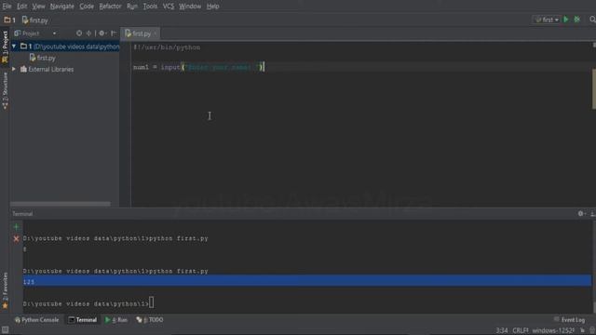Image resolution: width=596 pixels, height=335 pixels.
Task: Close the first.py editor tab
Action: (156, 33)
